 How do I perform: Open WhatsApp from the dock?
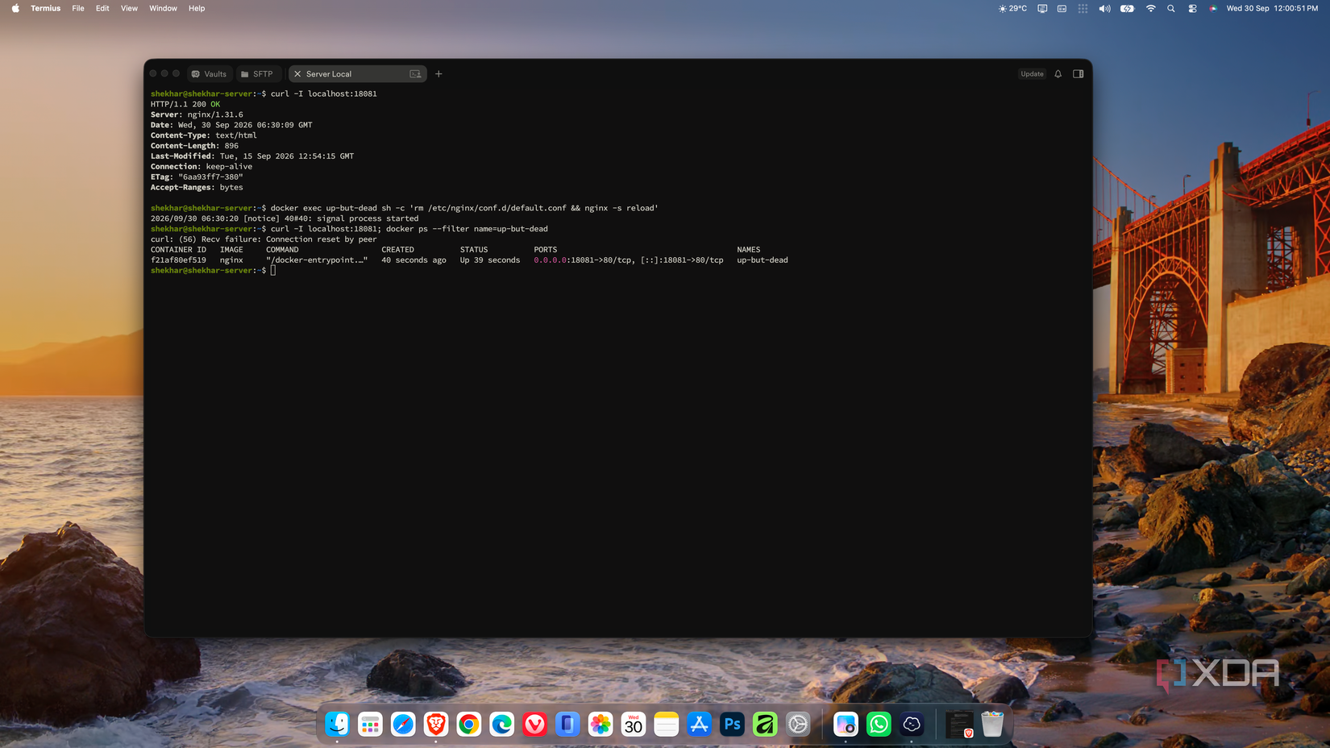coord(879,724)
